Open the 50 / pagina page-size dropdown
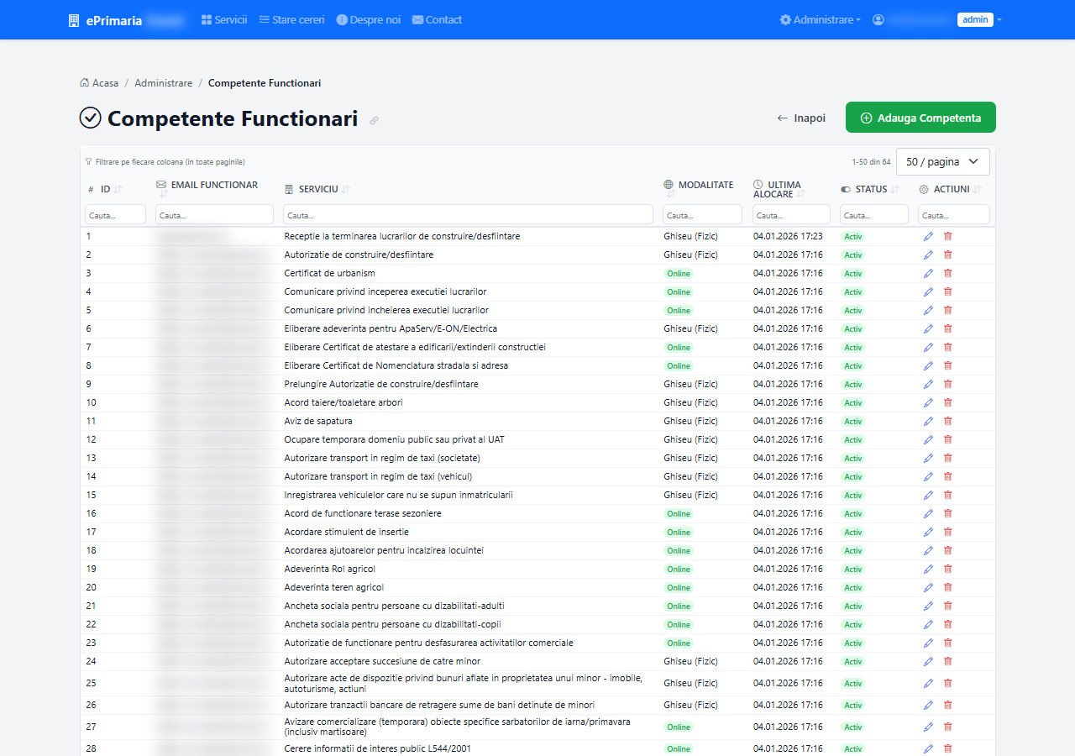Image resolution: width=1075 pixels, height=756 pixels. (x=942, y=161)
